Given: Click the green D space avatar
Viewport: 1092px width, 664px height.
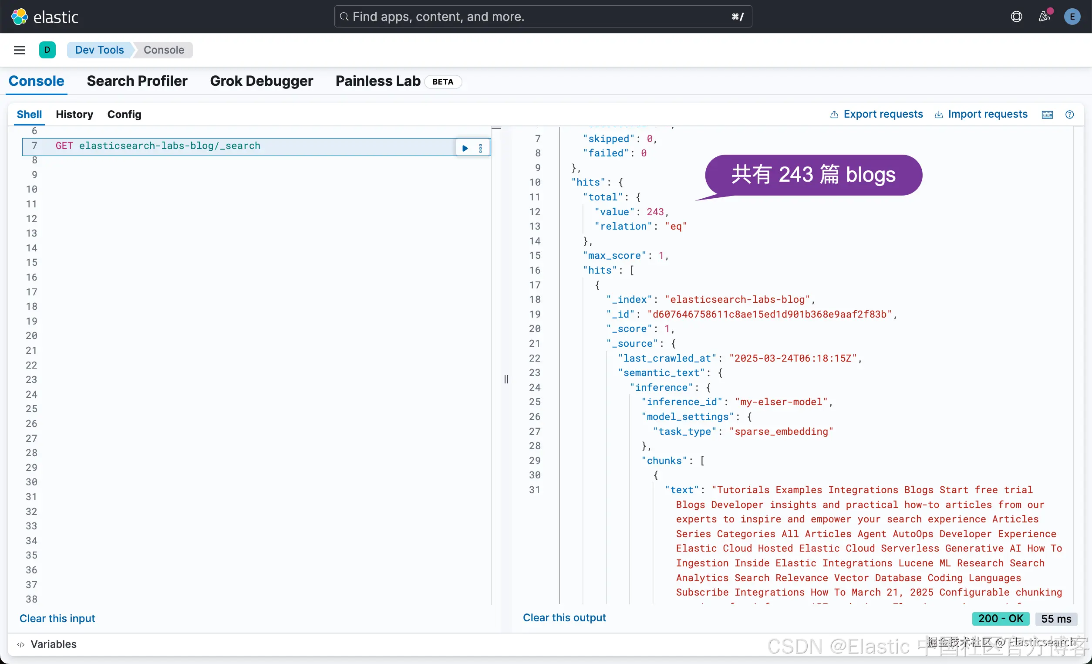Looking at the screenshot, I should click(x=47, y=50).
